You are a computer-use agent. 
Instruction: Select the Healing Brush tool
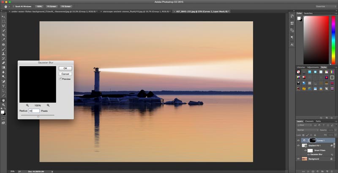pyautogui.click(x=3, y=45)
